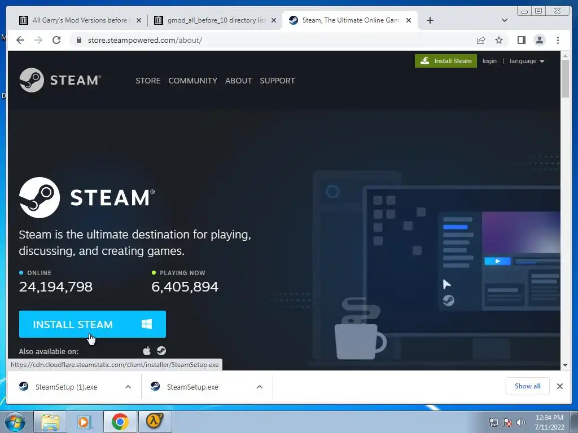578x433 pixels.
Task: Open the Chrome profile avatar
Action: tap(539, 40)
